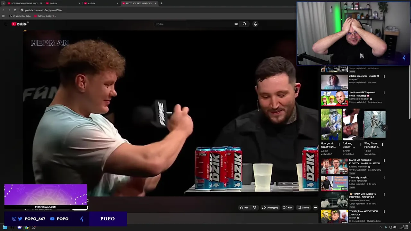Start voice search with the microphone
411x231 pixels.
point(255,24)
